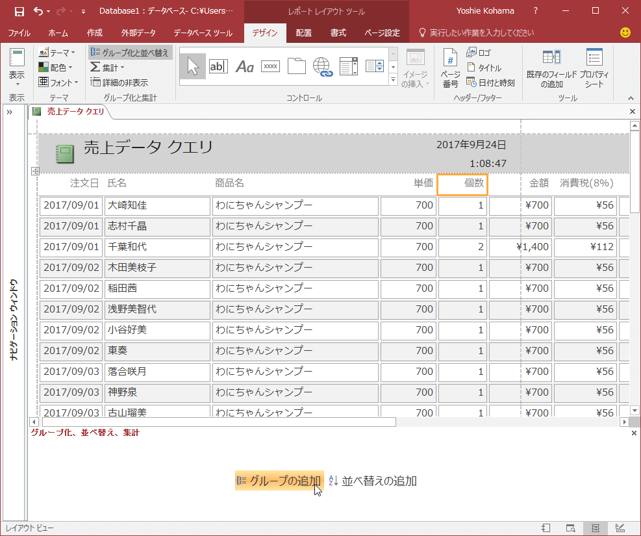Toggle グループ化と並べ替え pane

coord(130,53)
